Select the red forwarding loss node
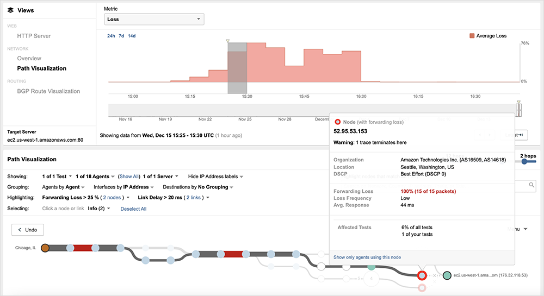This screenshot has height=296, width=544. (422, 275)
